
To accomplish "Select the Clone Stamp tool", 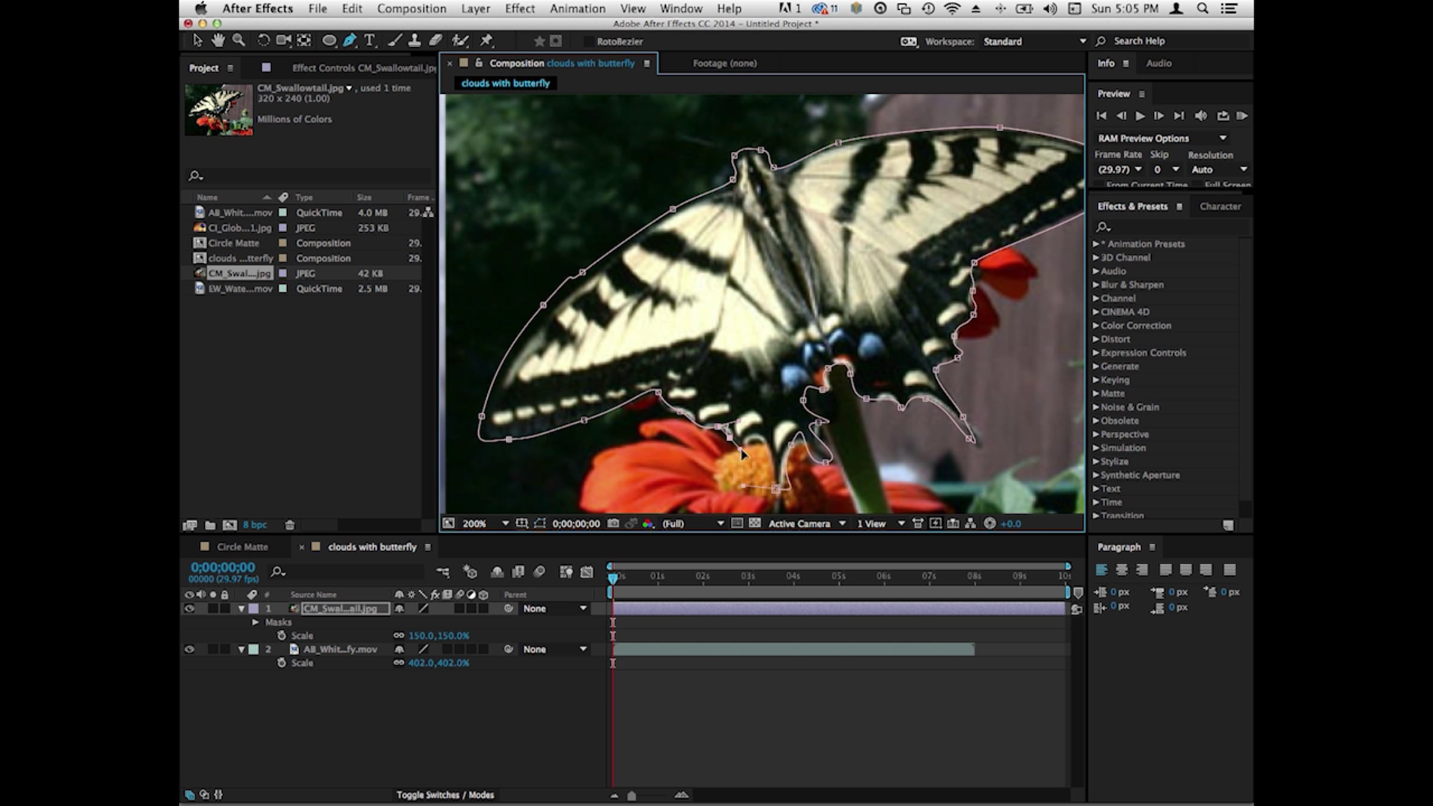I will (x=414, y=41).
